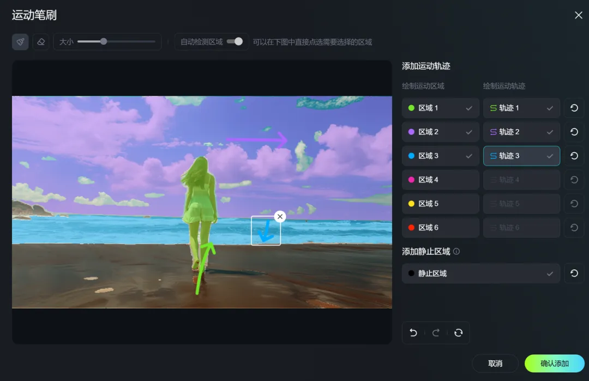Click the checkmark on 轨迹 1
Viewport: 589px width, 381px height.
[x=550, y=108]
